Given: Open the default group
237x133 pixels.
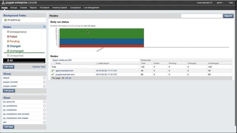Looking at the screenshot, I should tap(6, 78).
